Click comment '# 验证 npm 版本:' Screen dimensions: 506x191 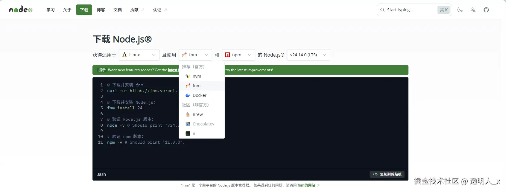pyautogui.click(x=125, y=136)
